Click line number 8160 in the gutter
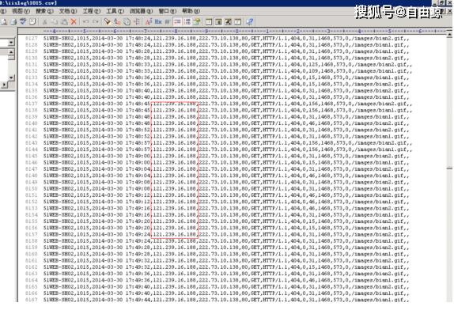The image size is (454, 310). (x=32, y=254)
